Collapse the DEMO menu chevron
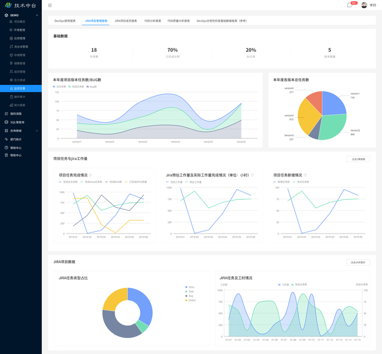The width and height of the screenshot is (382, 354). [37, 15]
